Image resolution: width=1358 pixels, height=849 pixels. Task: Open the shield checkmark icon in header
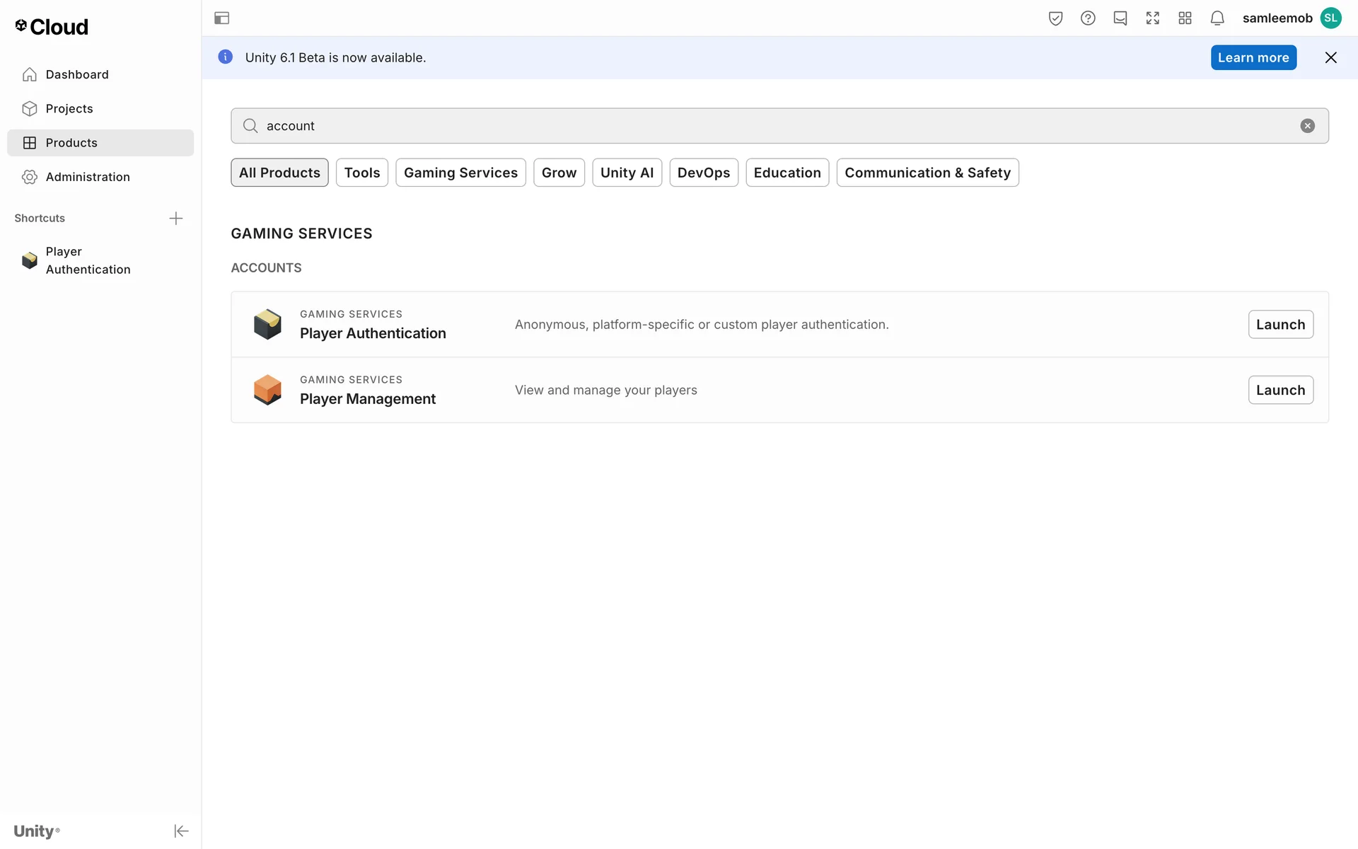click(1055, 18)
